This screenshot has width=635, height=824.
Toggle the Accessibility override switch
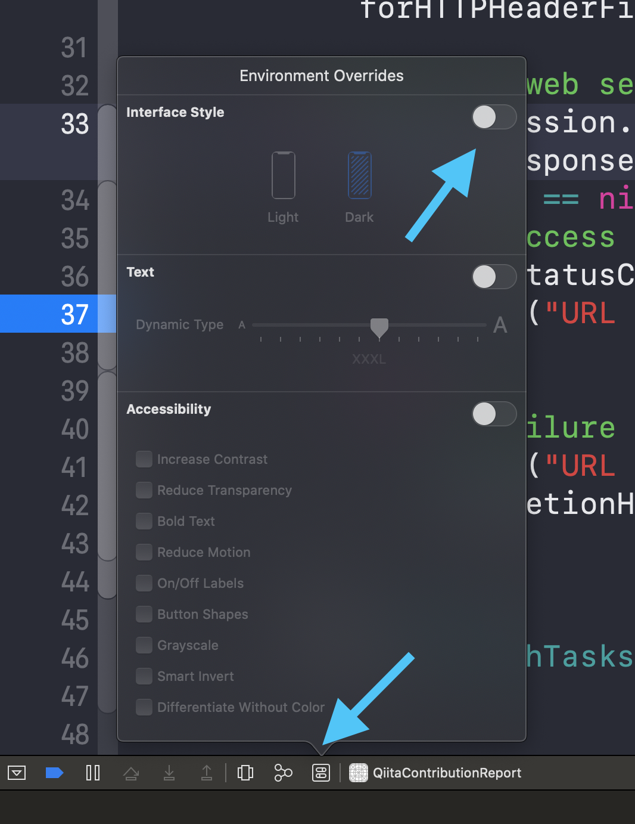coord(494,414)
